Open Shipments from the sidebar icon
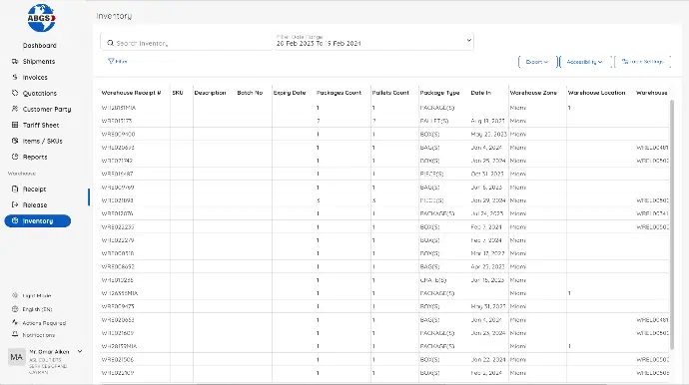The height and width of the screenshot is (385, 689). 15,62
